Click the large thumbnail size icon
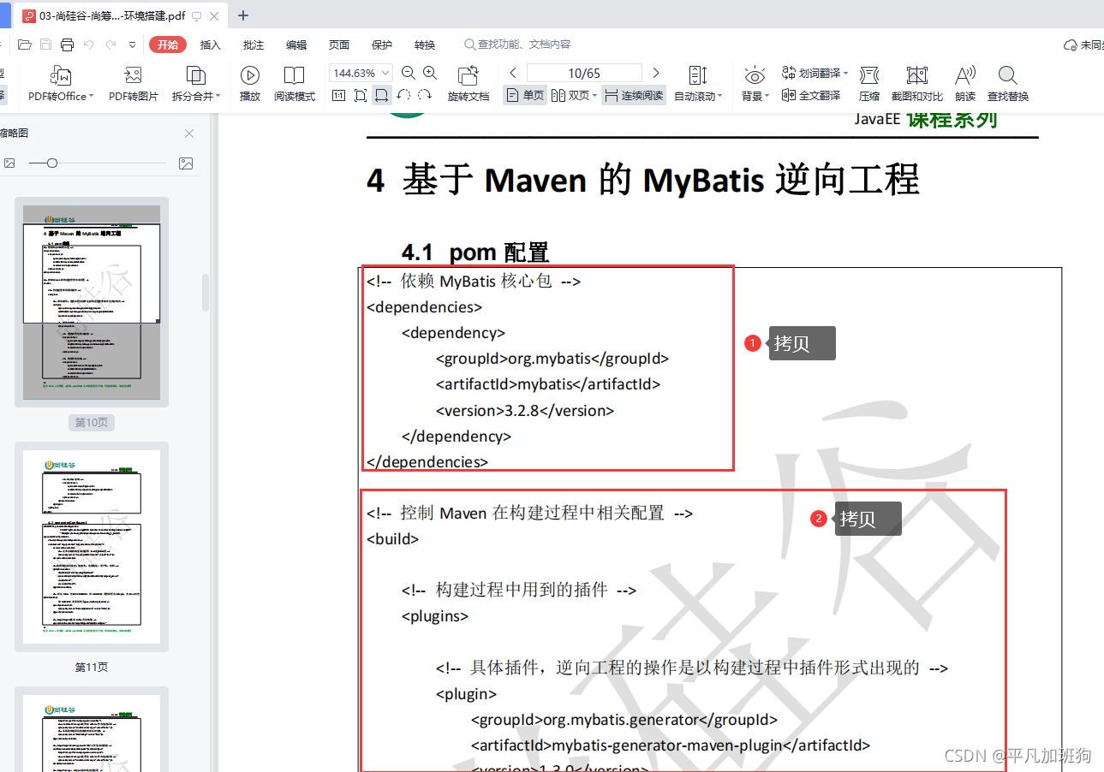1104x772 pixels. pyautogui.click(x=186, y=163)
